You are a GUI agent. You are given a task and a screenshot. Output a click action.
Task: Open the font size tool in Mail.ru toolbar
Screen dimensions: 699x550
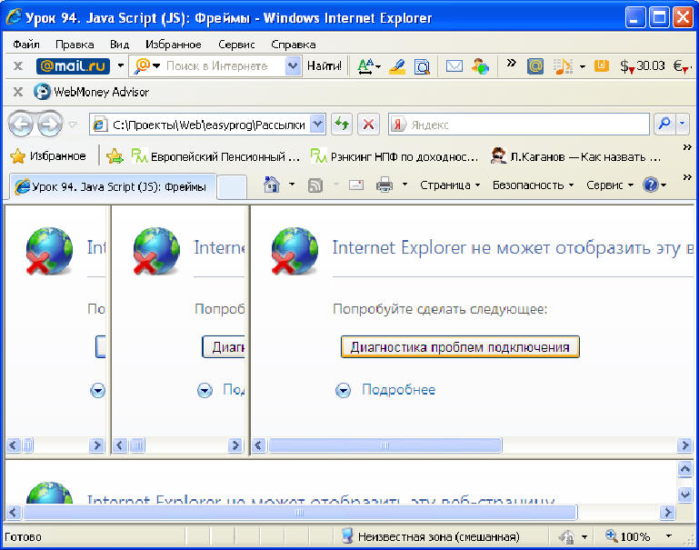point(368,66)
